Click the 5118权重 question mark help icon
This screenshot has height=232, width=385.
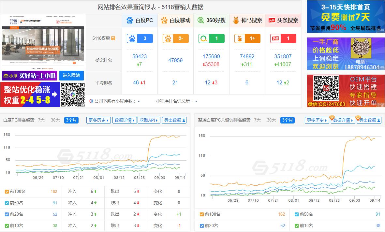tap(113, 38)
